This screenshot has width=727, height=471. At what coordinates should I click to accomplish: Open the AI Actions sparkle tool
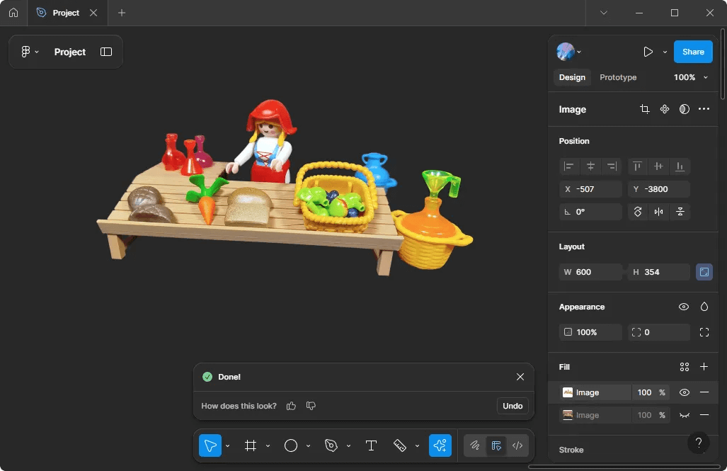click(440, 446)
